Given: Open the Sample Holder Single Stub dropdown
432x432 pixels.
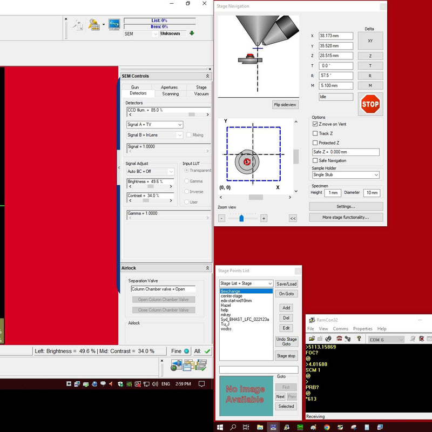Looking at the screenshot, I should [x=346, y=175].
